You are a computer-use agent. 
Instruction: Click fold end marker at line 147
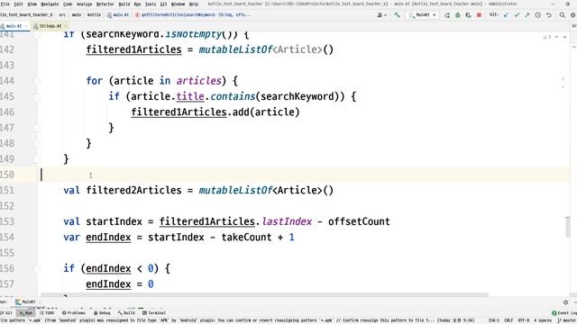37,128
